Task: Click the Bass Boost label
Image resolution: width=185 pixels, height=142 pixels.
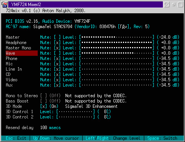Action: click(x=17, y=101)
